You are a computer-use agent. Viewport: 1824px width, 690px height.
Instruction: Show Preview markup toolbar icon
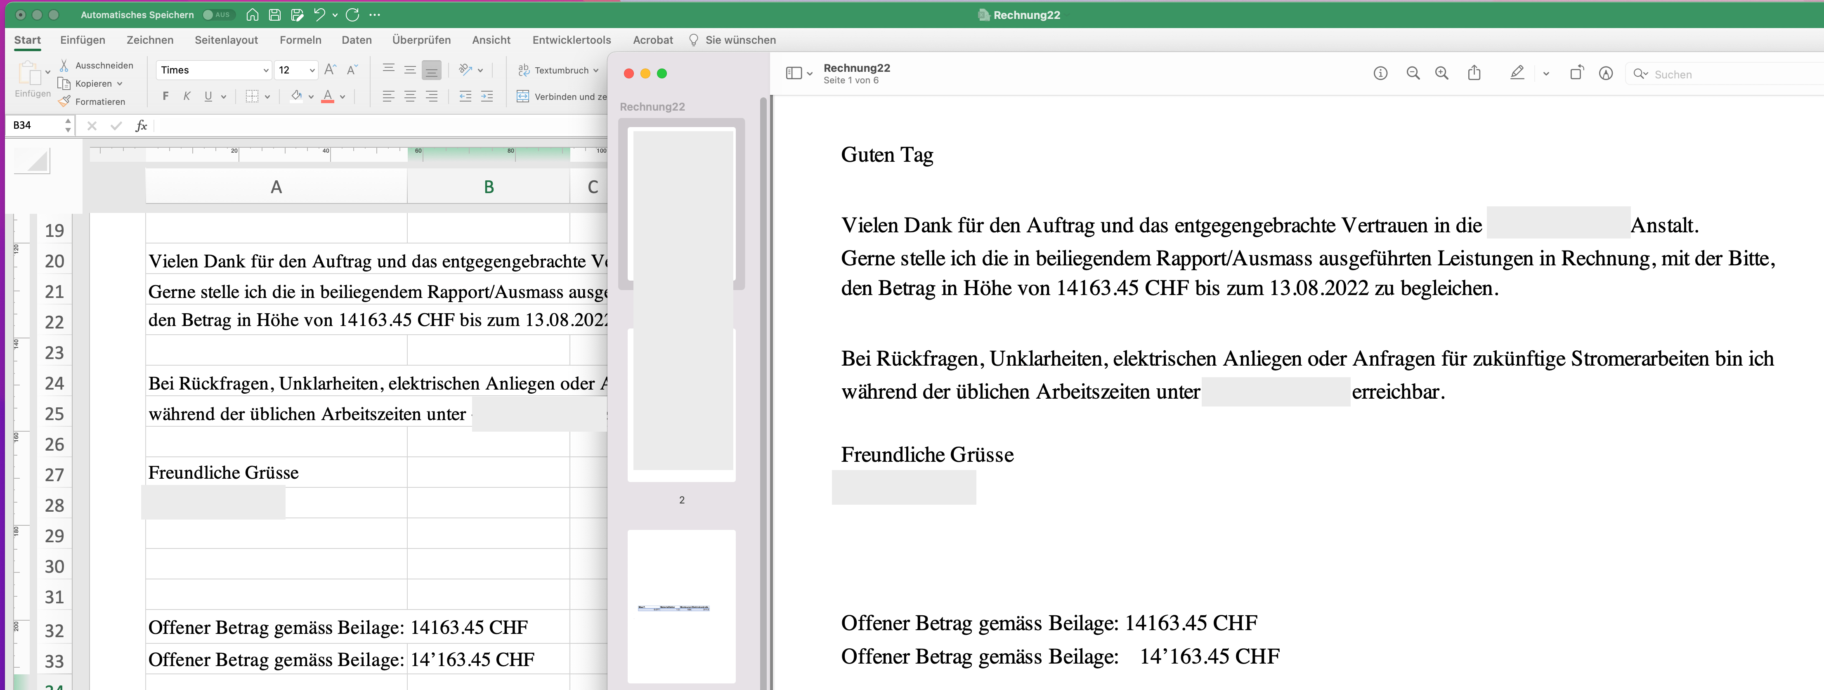pos(1606,73)
